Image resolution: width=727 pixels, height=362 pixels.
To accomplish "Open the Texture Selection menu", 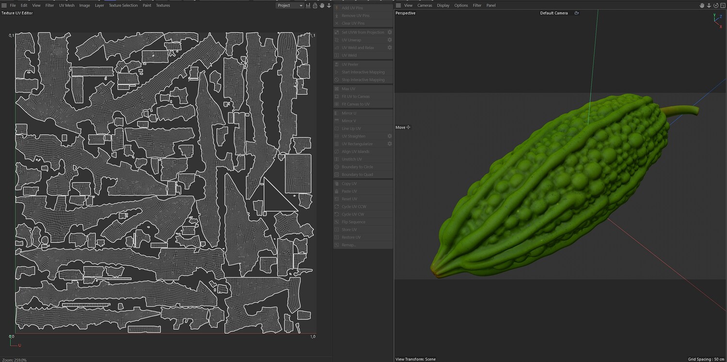I will 123,5.
